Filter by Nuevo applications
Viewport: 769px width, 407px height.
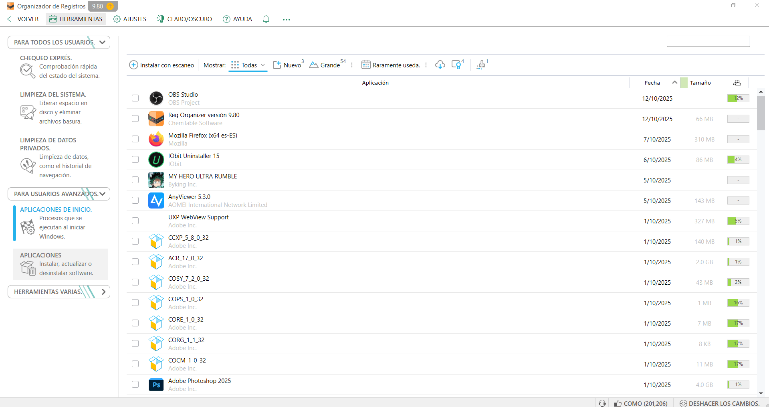point(288,65)
